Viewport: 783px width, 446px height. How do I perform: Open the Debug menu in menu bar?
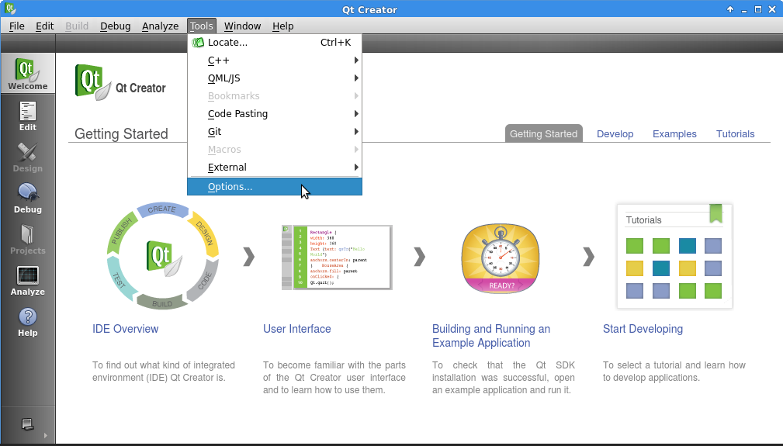(x=115, y=26)
